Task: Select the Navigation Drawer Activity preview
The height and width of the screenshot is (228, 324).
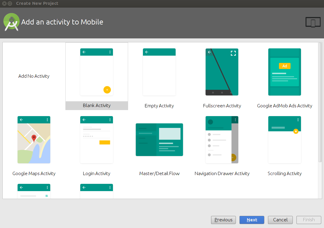Action: pyautogui.click(x=222, y=140)
